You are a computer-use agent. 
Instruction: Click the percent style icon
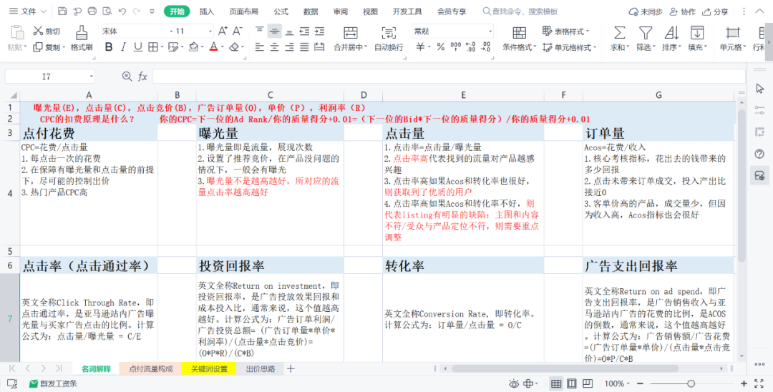click(x=439, y=47)
